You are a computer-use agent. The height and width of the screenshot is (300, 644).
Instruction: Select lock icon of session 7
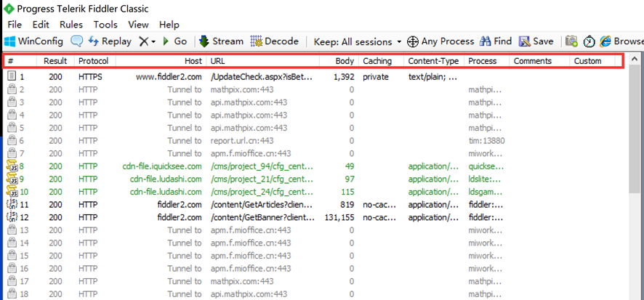point(12,153)
